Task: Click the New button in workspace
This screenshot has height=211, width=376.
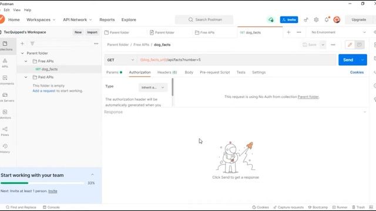Action: tap(78, 32)
